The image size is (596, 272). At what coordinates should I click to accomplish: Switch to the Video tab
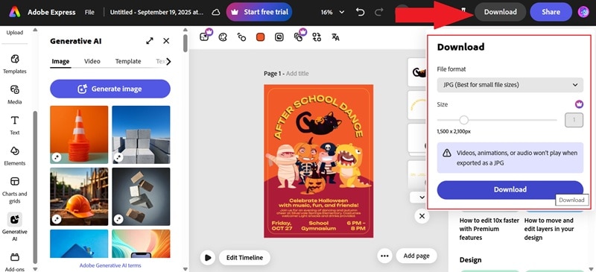(92, 61)
